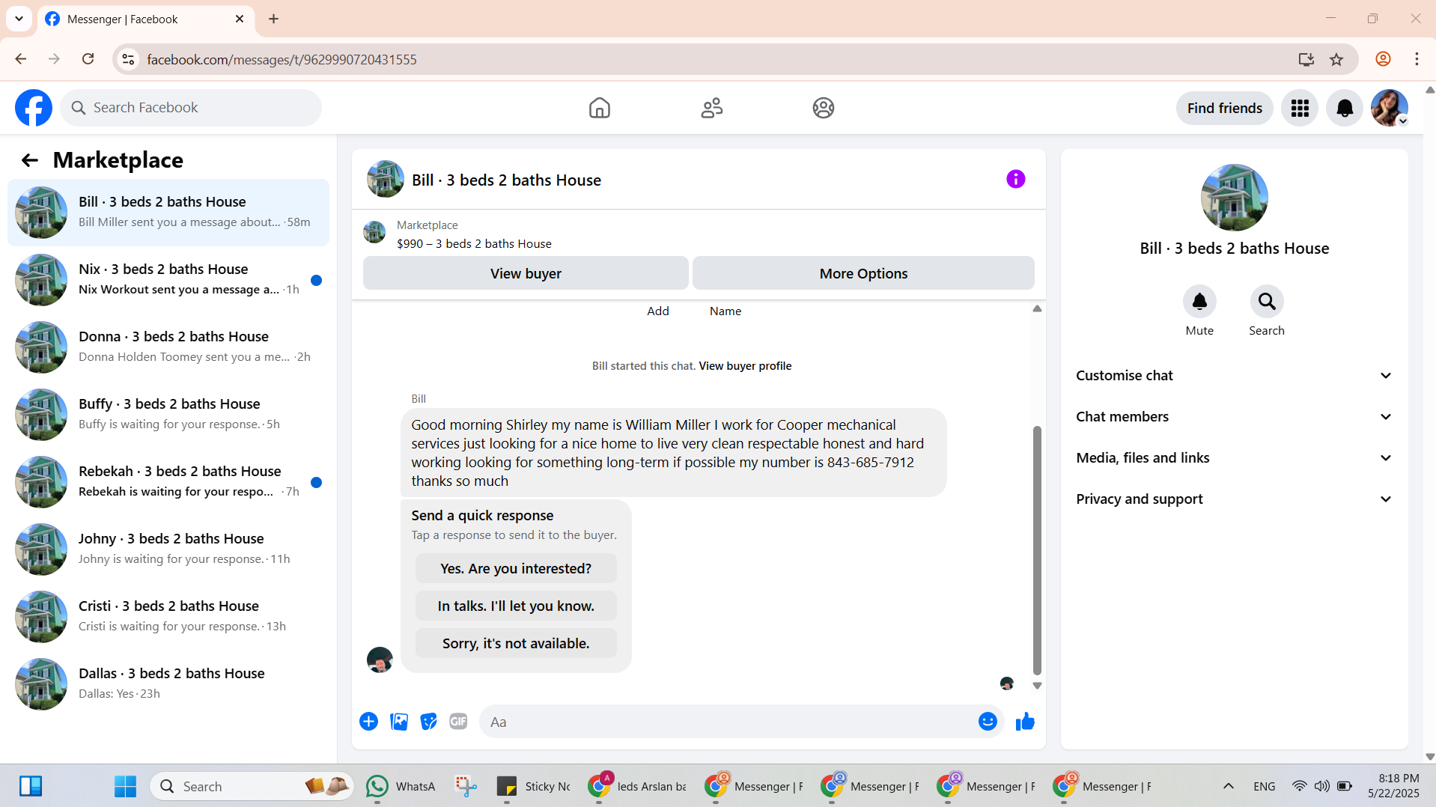Focus the browser address bar URL
The height and width of the screenshot is (807, 1436).
tap(282, 59)
